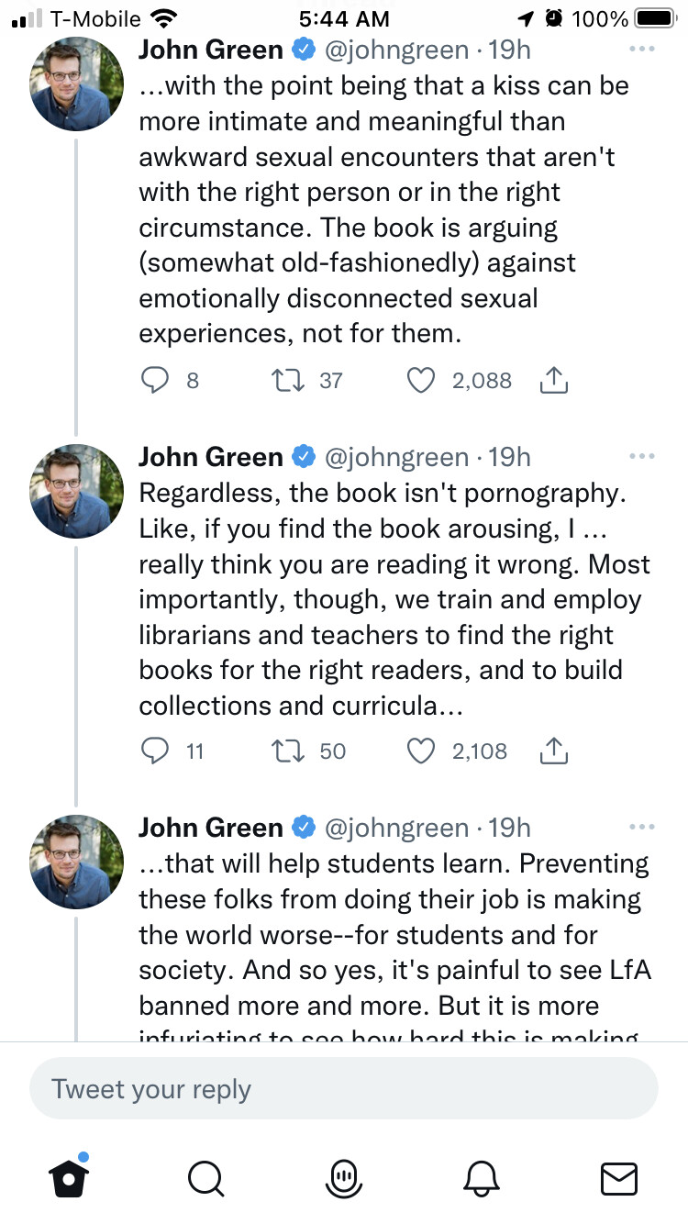Open John Green's avatar on second tweet

tap(77, 491)
